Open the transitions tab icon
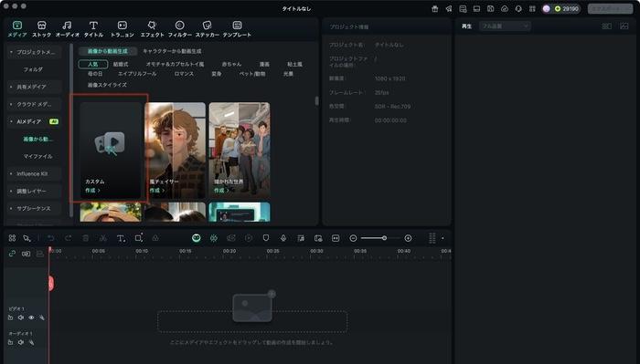This screenshot has width=640, height=364. pyautogui.click(x=122, y=26)
